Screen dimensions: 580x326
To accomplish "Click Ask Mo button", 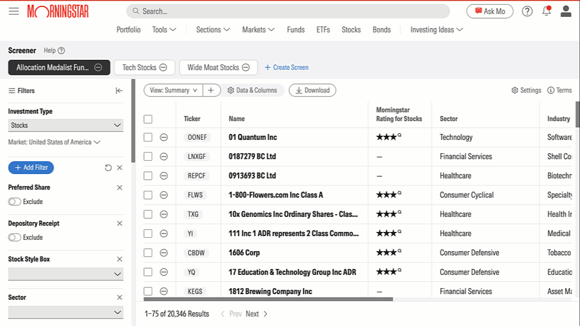I will 490,11.
